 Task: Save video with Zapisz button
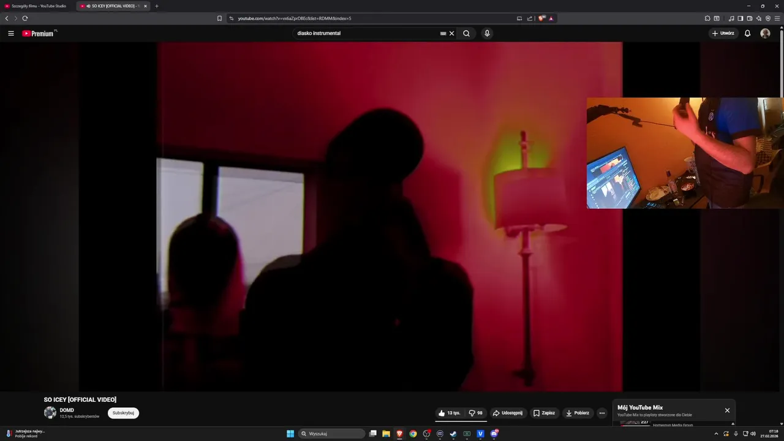[x=544, y=413]
